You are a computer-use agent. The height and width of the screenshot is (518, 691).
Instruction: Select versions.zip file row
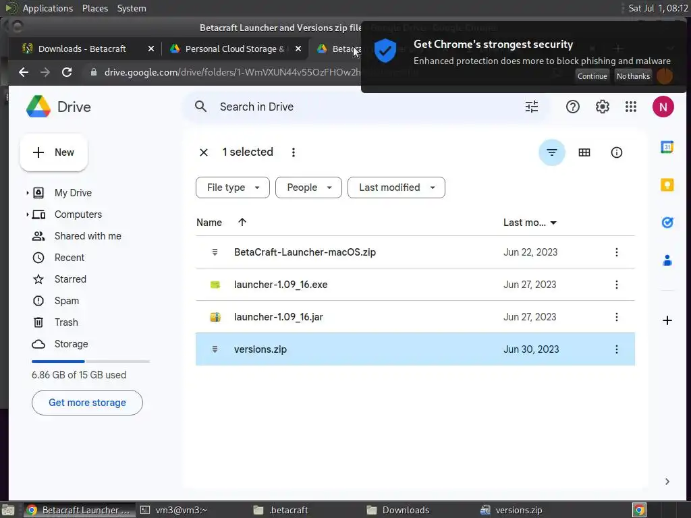(x=415, y=349)
